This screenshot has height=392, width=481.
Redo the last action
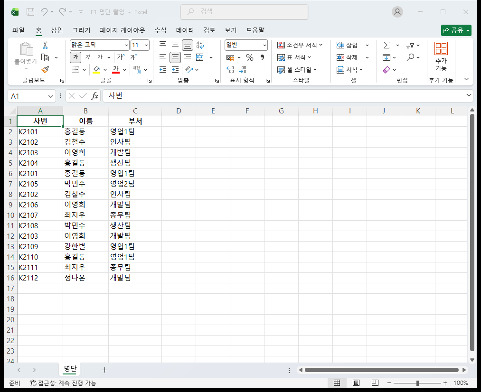click(x=63, y=12)
